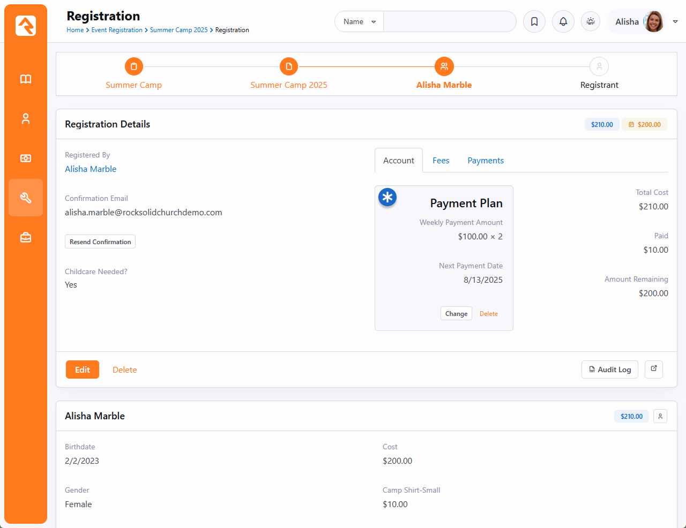Click the orange Edit button

(83, 369)
